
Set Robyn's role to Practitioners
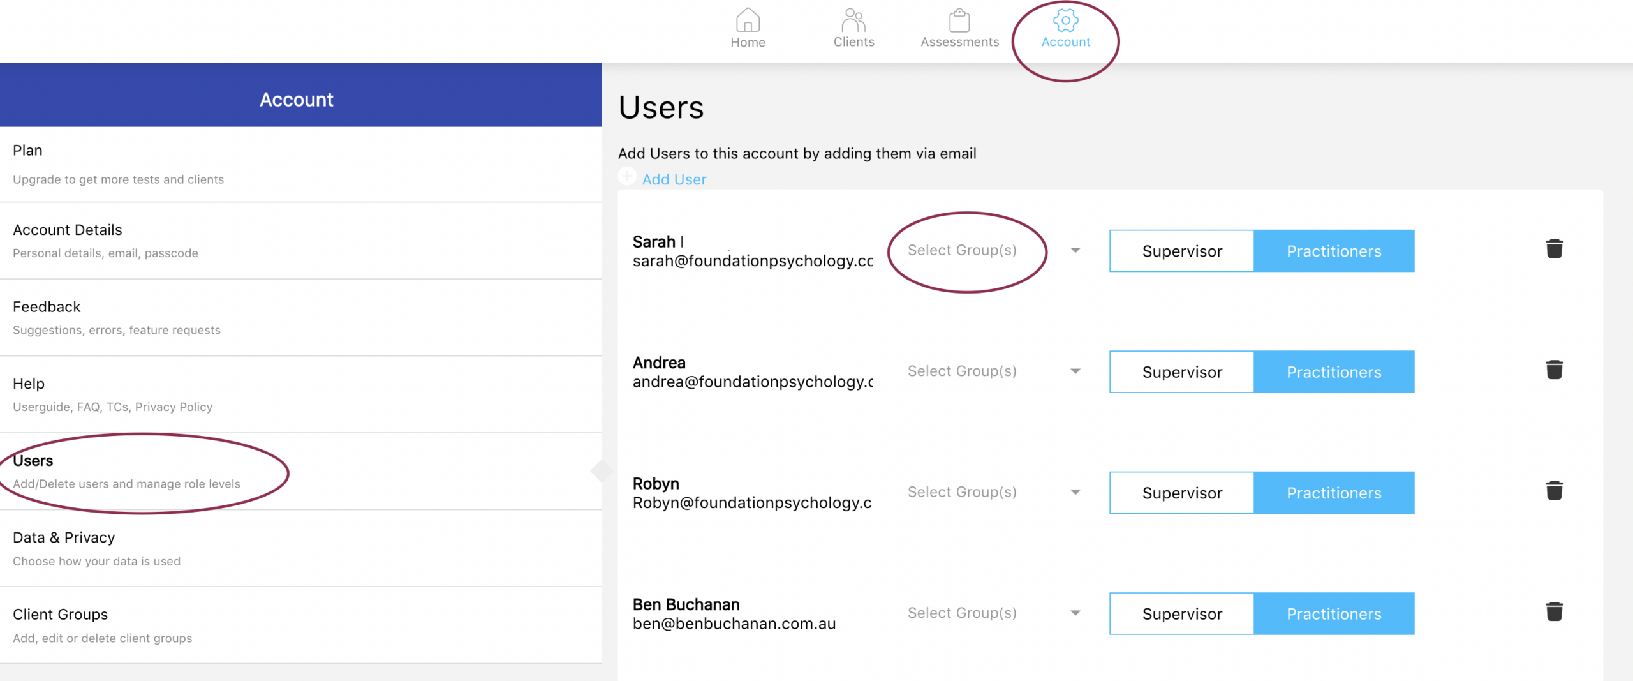click(1334, 493)
